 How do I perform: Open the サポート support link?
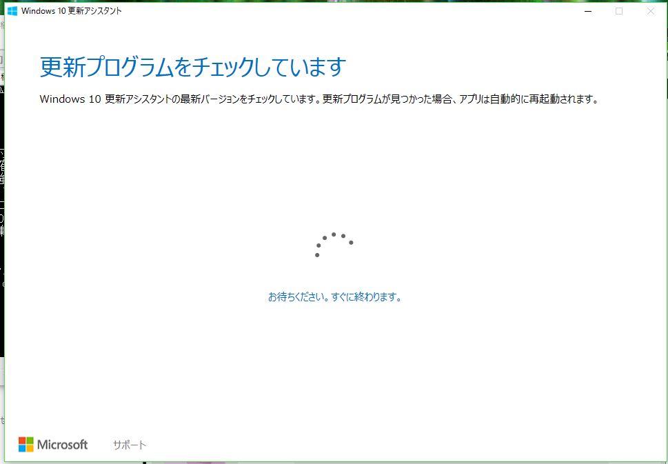pyautogui.click(x=130, y=445)
